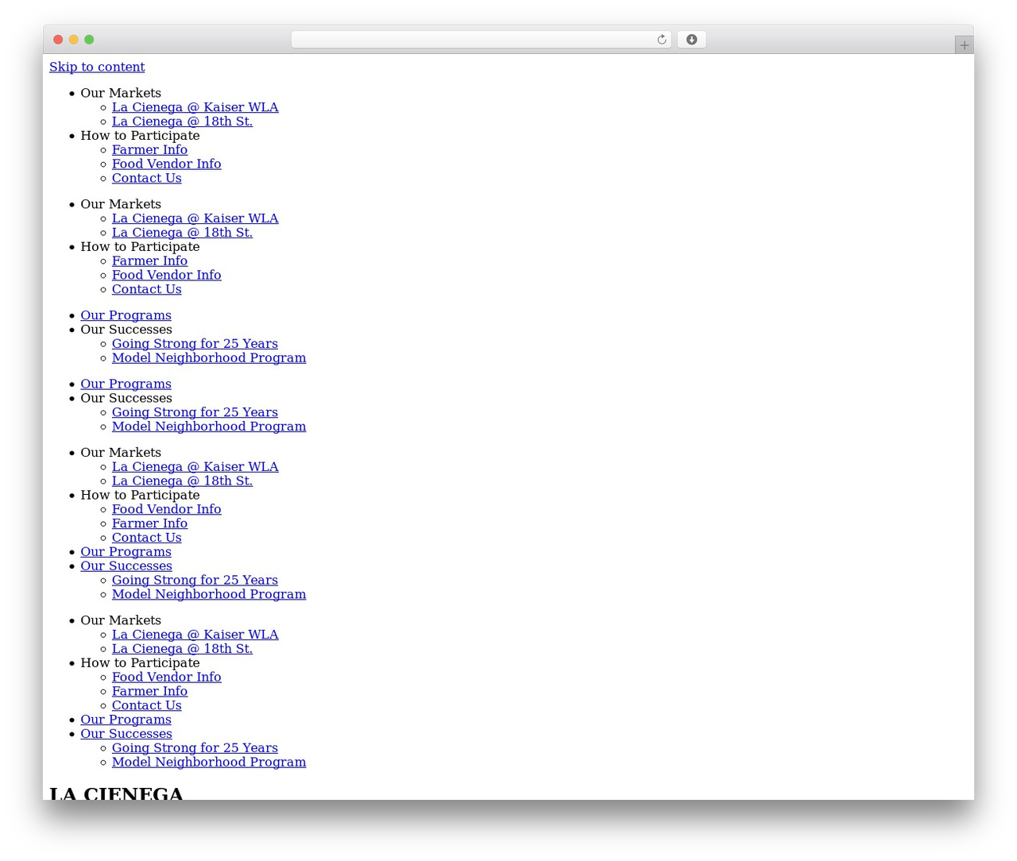1017x861 pixels.
Task: Open Farmer Info in the topmost menu list
Action: (x=149, y=150)
